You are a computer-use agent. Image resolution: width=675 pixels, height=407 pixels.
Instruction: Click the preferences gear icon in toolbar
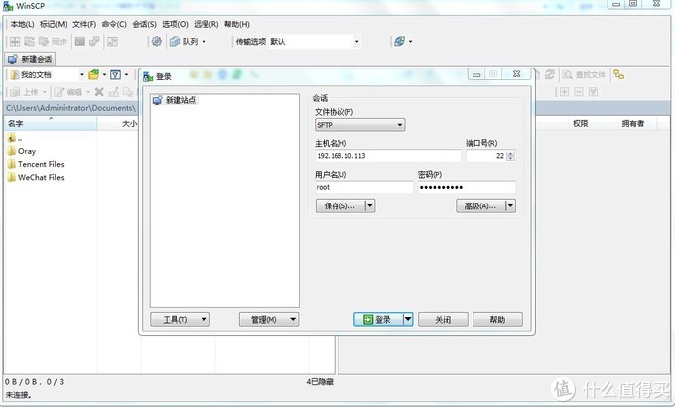click(156, 42)
